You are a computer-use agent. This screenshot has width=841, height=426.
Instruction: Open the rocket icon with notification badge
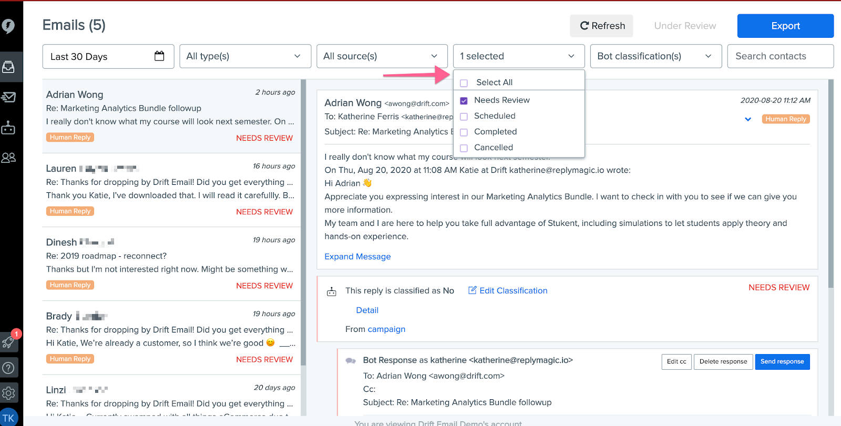click(x=9, y=341)
